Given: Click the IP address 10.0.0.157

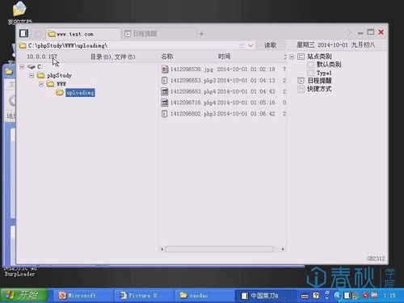Looking at the screenshot, I should point(42,57).
